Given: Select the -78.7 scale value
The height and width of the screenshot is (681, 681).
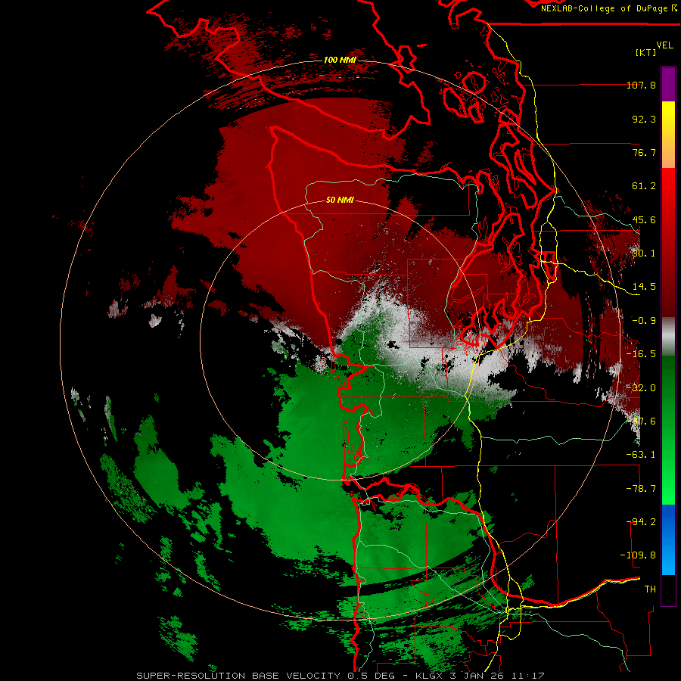Looking at the screenshot, I should (641, 489).
